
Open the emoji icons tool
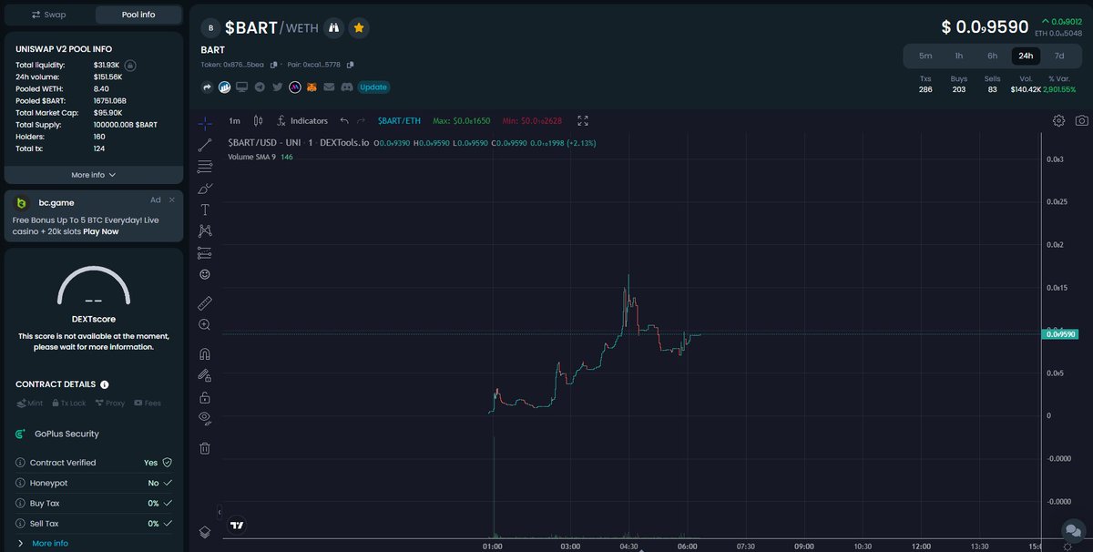(205, 274)
